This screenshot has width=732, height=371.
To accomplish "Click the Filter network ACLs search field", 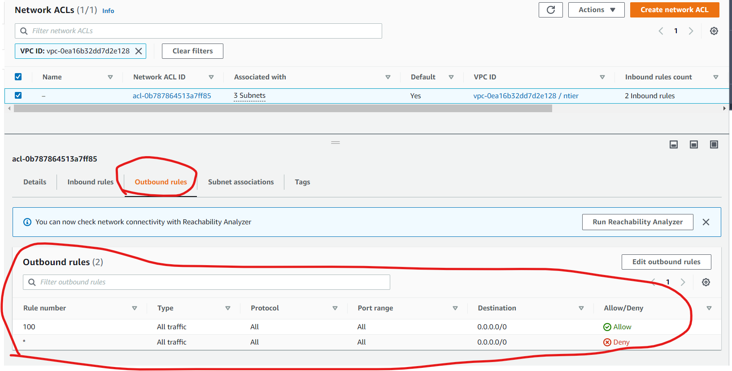I will 198,31.
